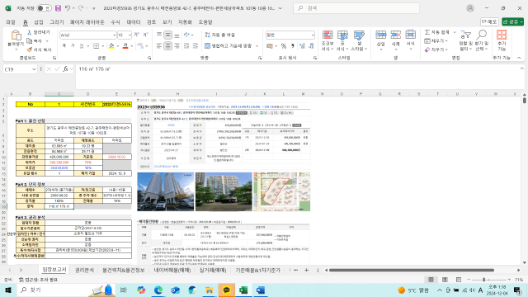
Task: Open the 수식 (Formulas) ribbon tab
Action: (115, 22)
